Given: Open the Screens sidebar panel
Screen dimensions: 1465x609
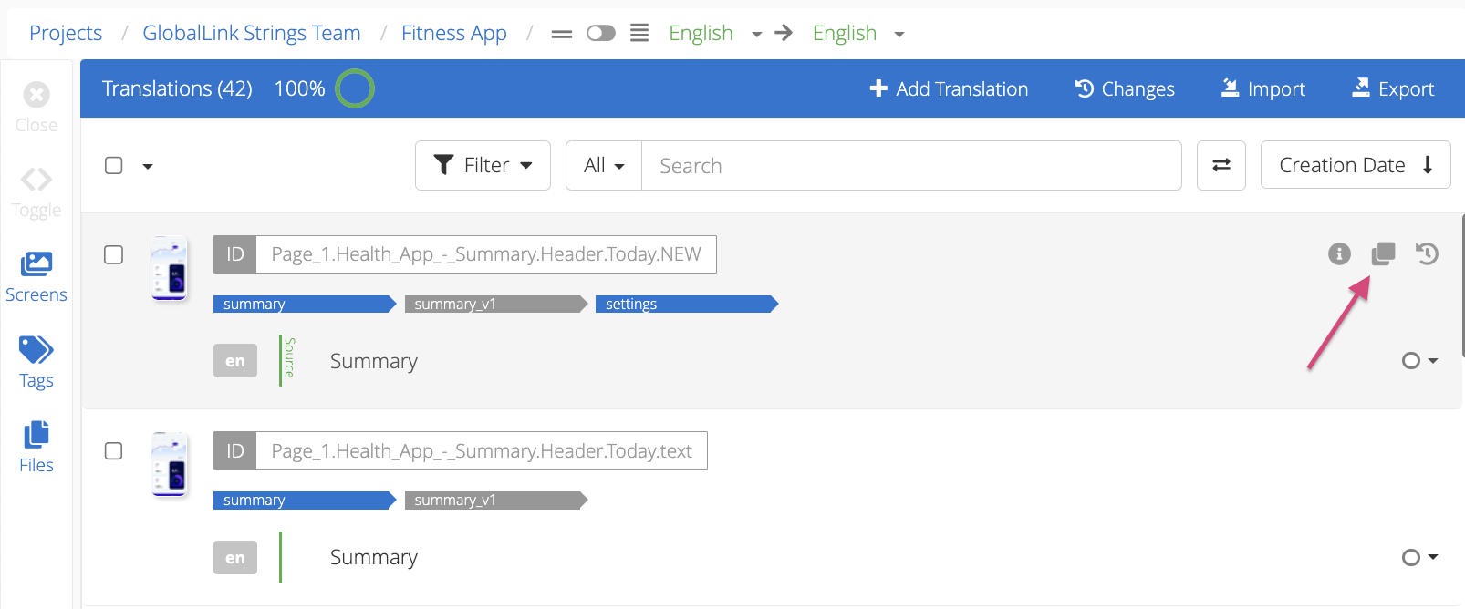Looking at the screenshot, I should [36, 276].
